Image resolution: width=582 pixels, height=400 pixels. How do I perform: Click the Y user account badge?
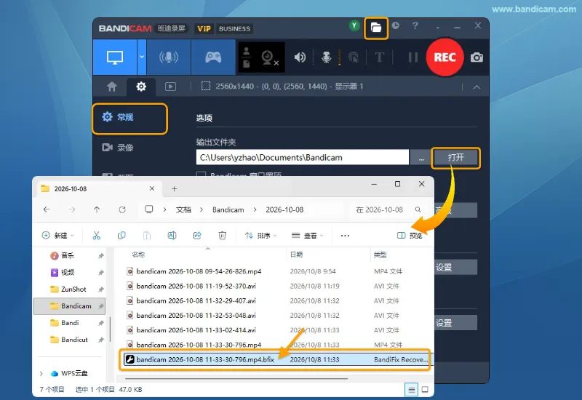[x=354, y=25]
